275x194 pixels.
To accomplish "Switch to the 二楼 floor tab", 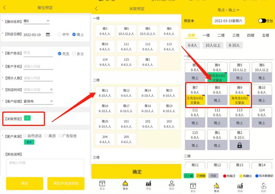I will [x=221, y=35].
